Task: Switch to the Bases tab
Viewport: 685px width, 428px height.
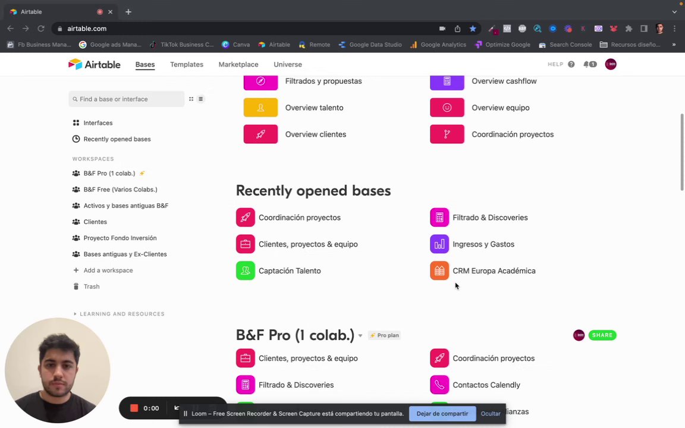Action: tap(145, 64)
